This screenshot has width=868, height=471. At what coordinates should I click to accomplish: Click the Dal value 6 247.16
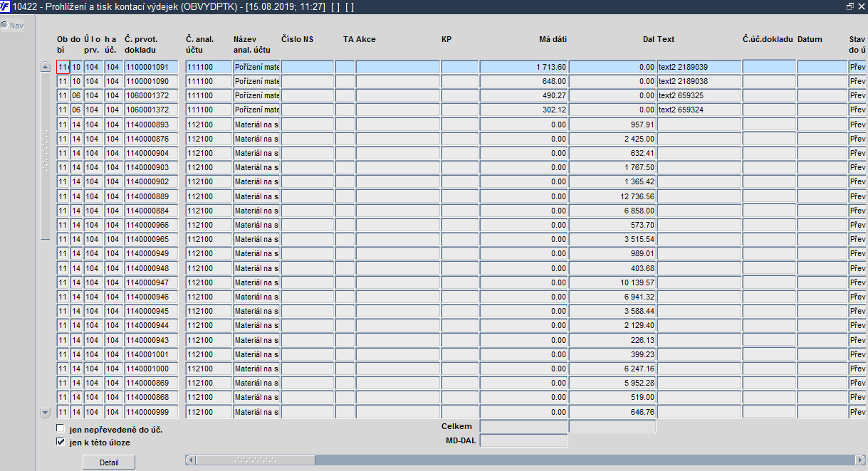click(x=612, y=369)
